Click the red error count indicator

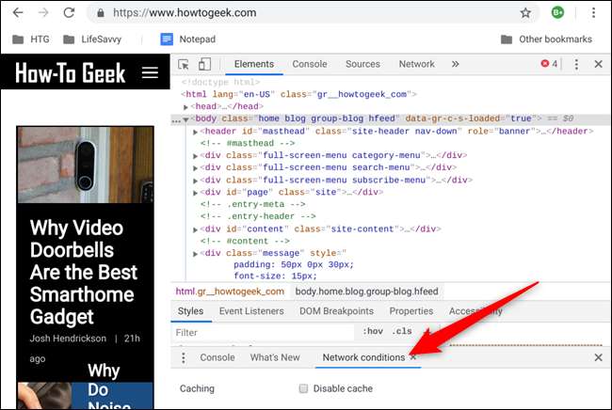[549, 65]
